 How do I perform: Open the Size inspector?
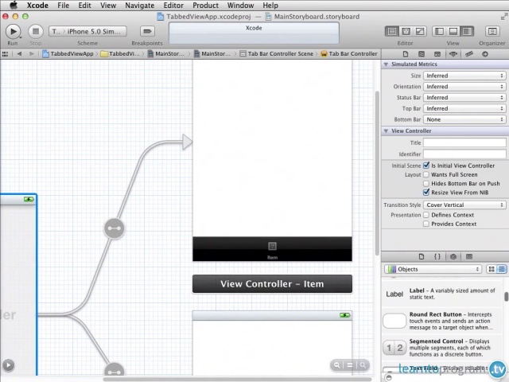(469, 54)
